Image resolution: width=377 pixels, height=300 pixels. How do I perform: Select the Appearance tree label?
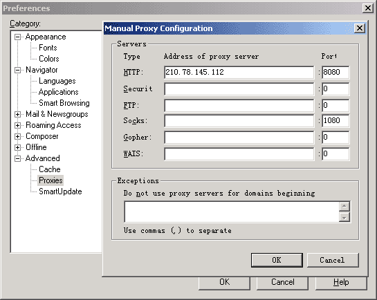pyautogui.click(x=46, y=37)
